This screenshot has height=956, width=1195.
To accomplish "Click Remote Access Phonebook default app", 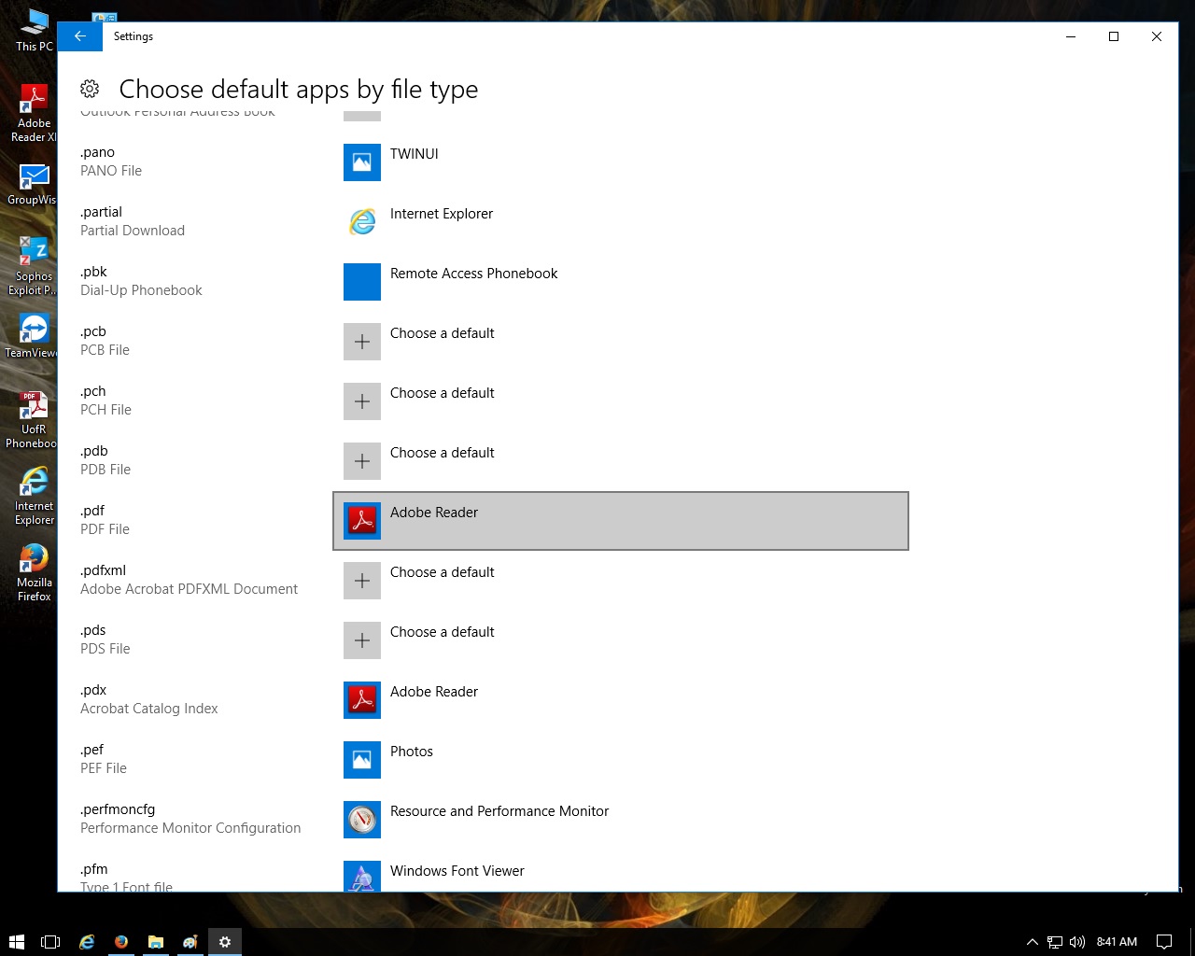I will [x=621, y=282].
